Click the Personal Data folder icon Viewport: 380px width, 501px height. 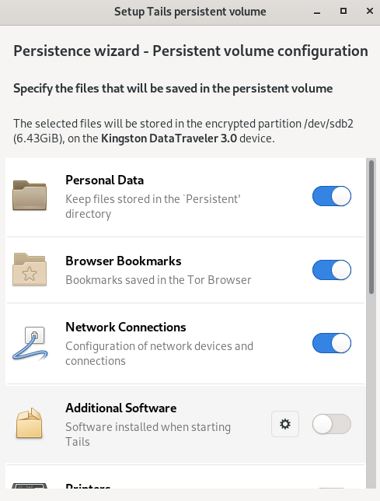point(30,195)
